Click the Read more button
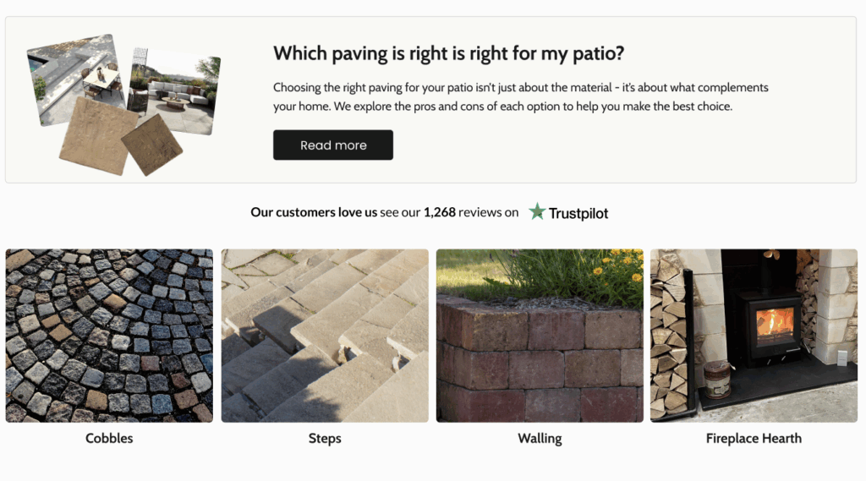 (x=332, y=145)
